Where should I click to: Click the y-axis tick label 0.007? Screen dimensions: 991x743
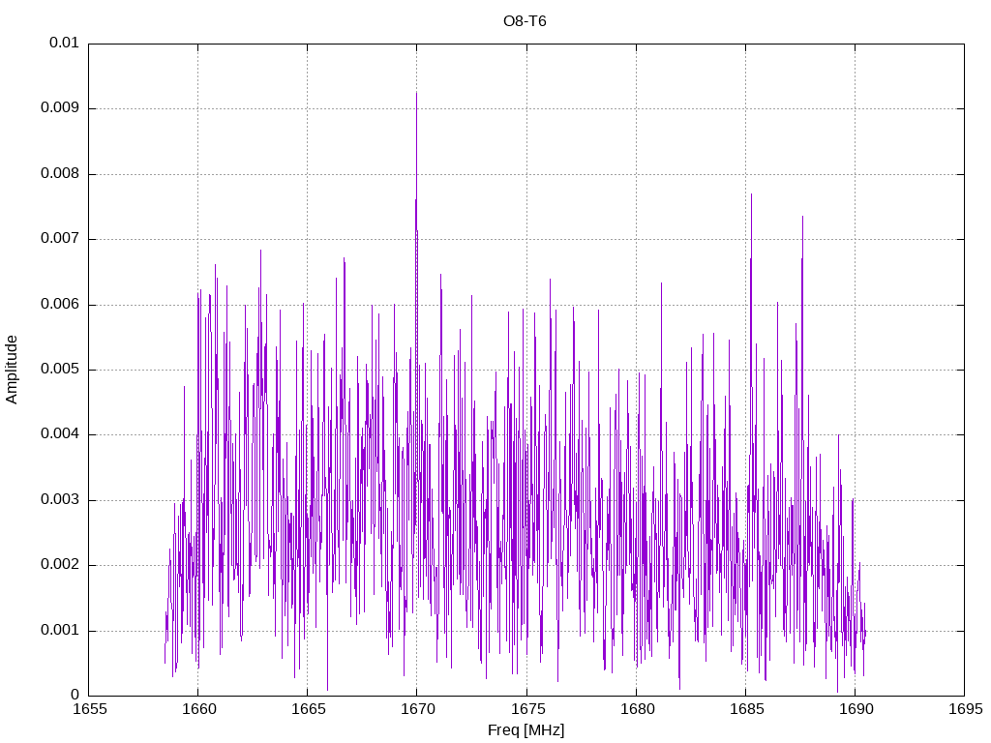click(x=60, y=239)
